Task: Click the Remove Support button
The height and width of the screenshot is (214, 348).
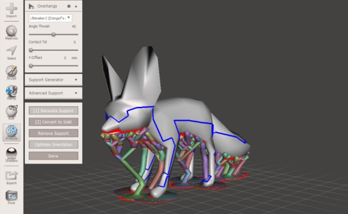Action: pyautogui.click(x=54, y=133)
